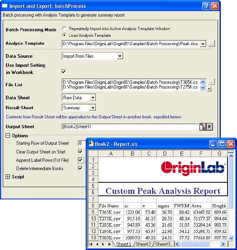Open the Output Sheet fly-out arrow menu
The image size is (237, 250).
click(209, 127)
